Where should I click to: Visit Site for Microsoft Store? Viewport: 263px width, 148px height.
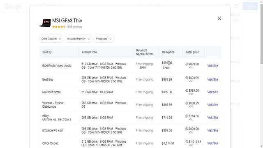point(212,92)
